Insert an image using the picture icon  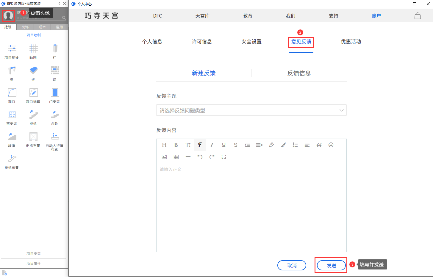(164, 157)
